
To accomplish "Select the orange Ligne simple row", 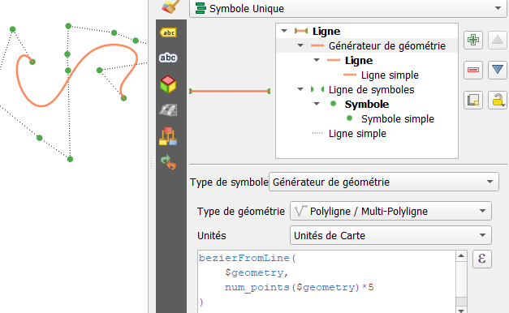I will pyautogui.click(x=367, y=75).
